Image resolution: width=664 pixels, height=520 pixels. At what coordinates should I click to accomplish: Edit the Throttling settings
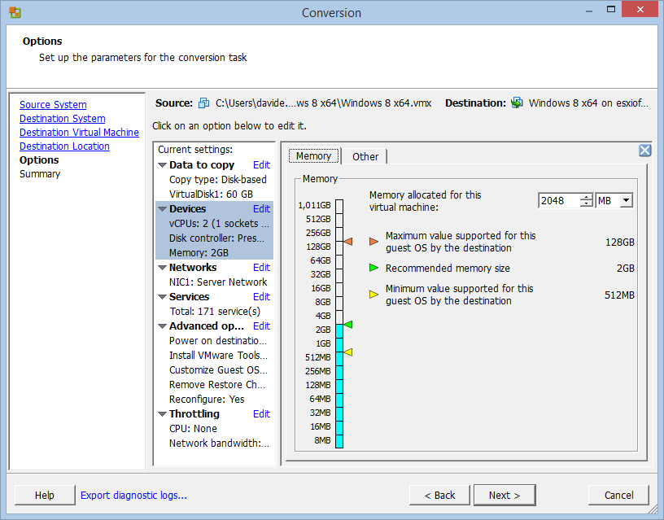[x=261, y=413]
